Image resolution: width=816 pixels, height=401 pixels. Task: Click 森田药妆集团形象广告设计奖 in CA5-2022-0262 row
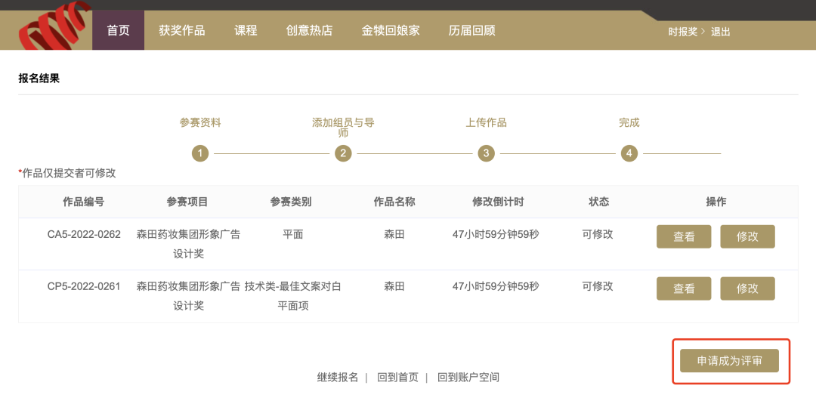point(188,244)
